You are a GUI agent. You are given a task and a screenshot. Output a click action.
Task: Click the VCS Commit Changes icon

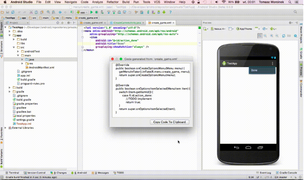click(x=114, y=12)
